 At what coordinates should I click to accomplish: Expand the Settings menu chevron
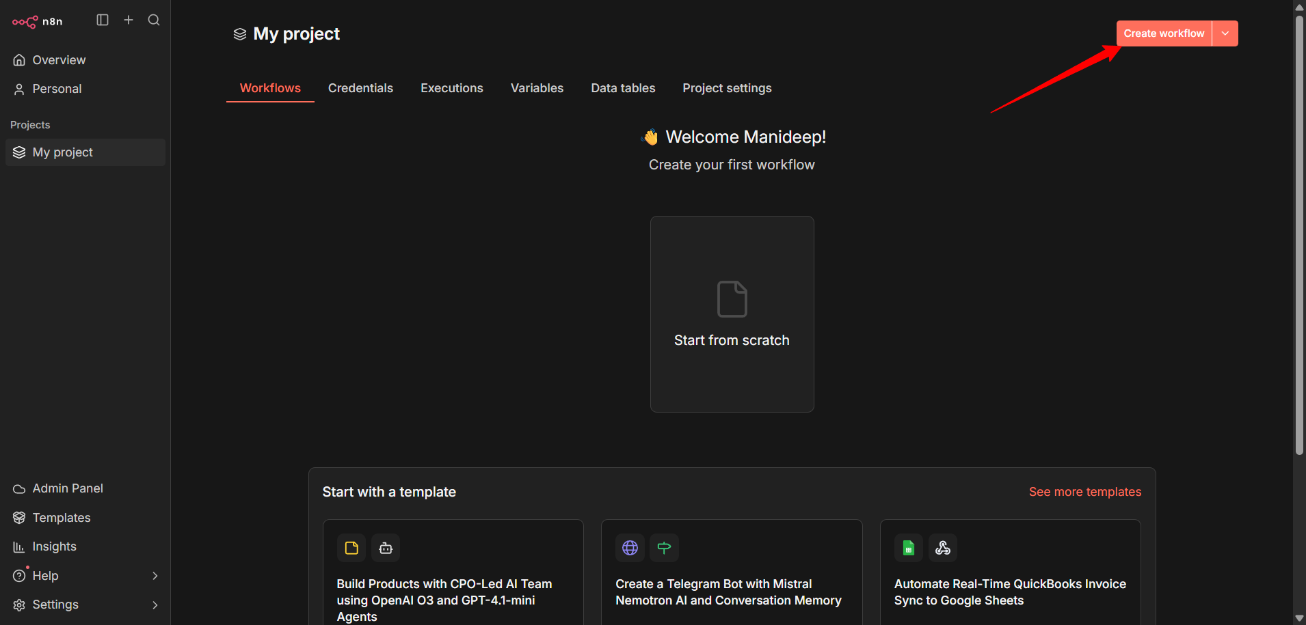(155, 605)
